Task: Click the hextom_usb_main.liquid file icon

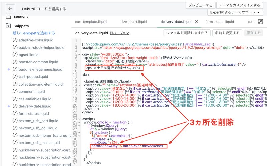Action: point(15,142)
